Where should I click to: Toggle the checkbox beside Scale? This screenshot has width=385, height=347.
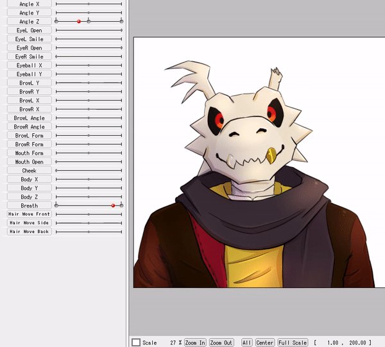136,343
